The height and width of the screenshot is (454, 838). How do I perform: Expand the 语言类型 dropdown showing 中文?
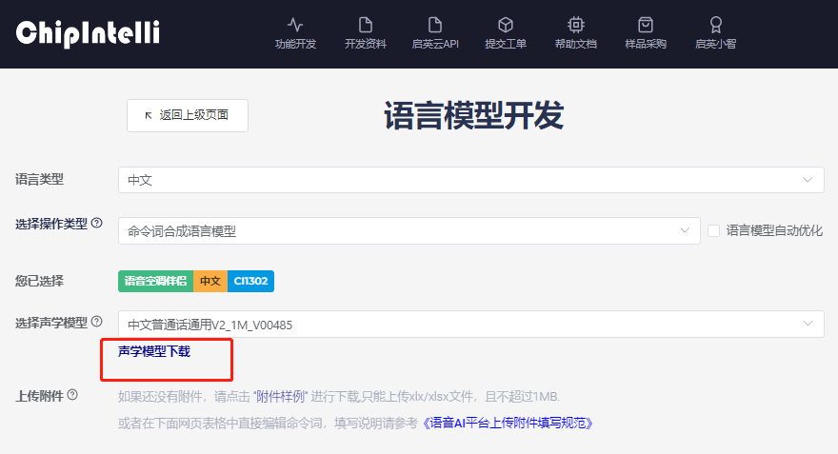pos(470,180)
